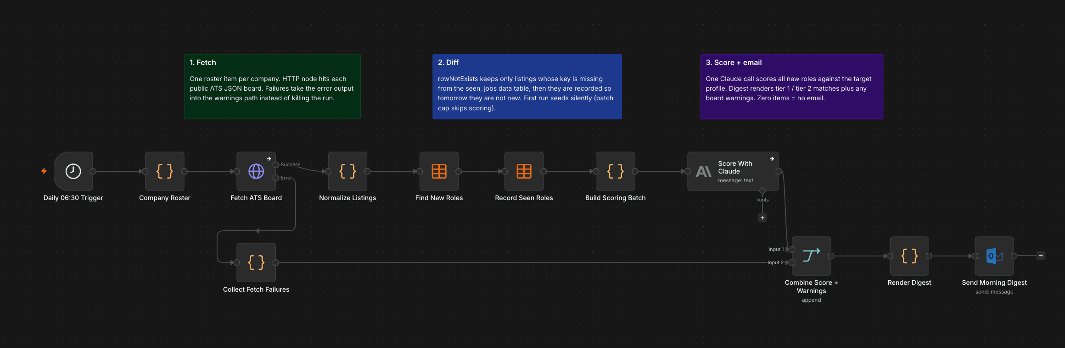Image resolution: width=1065 pixels, height=348 pixels.
Task: Click Input 2 connector of Combine node
Action: 791,262
